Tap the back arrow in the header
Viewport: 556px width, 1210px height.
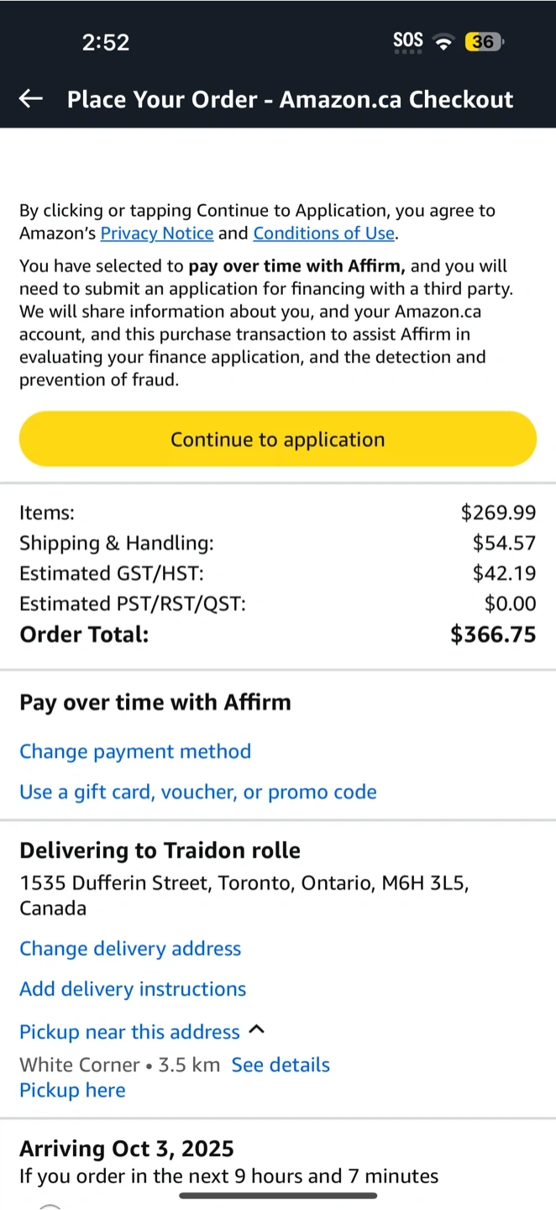tap(31, 99)
